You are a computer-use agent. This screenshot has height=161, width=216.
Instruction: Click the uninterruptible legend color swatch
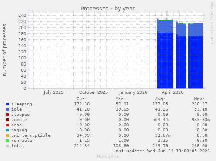tap(7, 135)
